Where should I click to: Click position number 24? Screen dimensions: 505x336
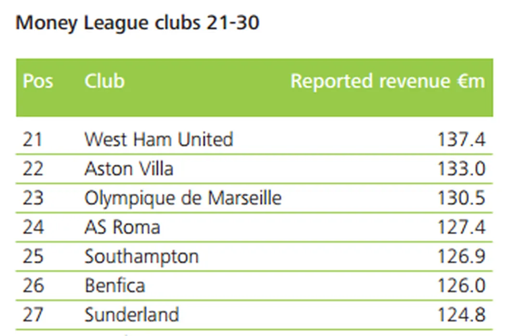[x=33, y=227]
